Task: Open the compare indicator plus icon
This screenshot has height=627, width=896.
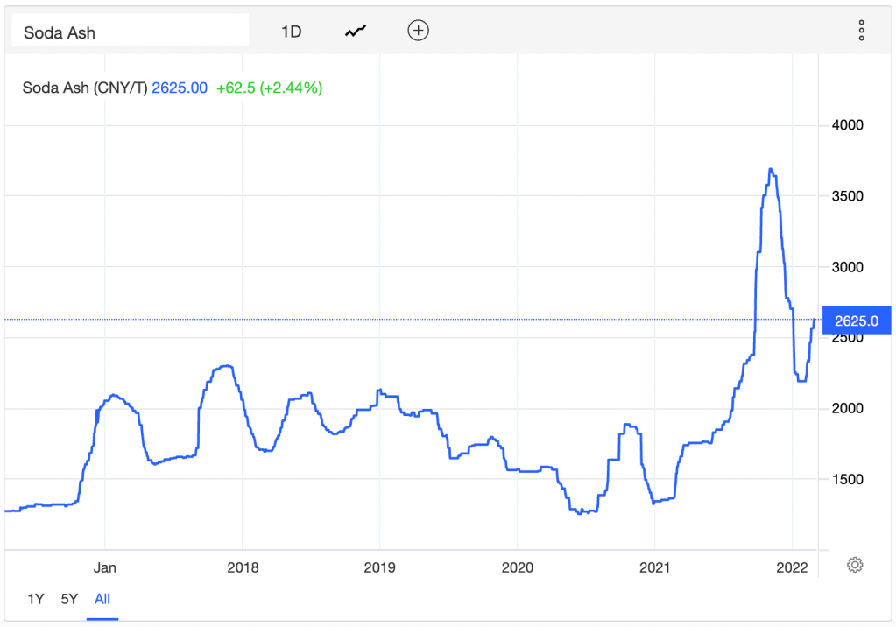Action: (x=418, y=30)
